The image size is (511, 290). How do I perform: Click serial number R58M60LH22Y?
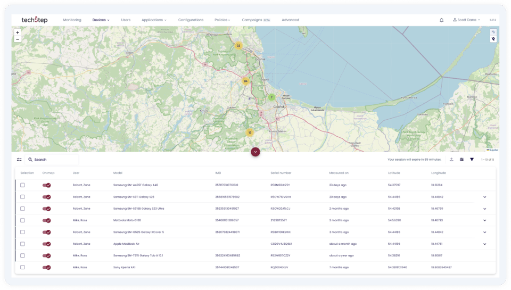pyautogui.click(x=280, y=185)
